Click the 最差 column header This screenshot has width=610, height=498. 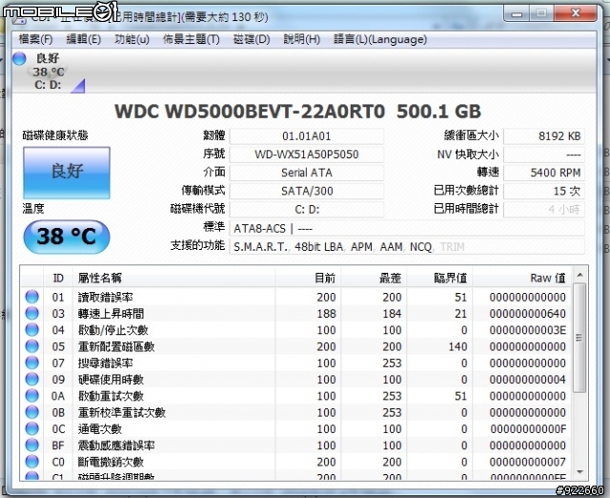[374, 278]
